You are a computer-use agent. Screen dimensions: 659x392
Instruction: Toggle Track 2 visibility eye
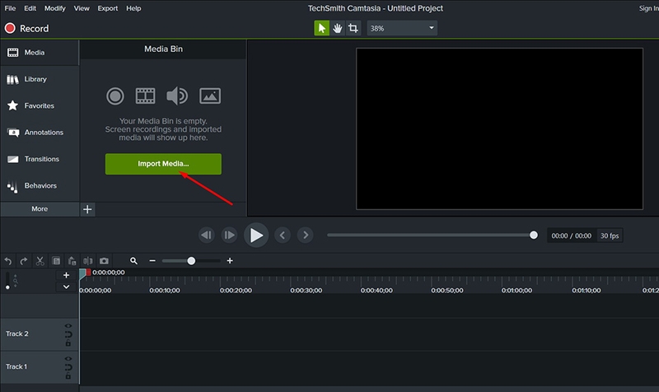[68, 326]
